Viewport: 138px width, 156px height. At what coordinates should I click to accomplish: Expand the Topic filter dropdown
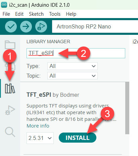click(73, 76)
